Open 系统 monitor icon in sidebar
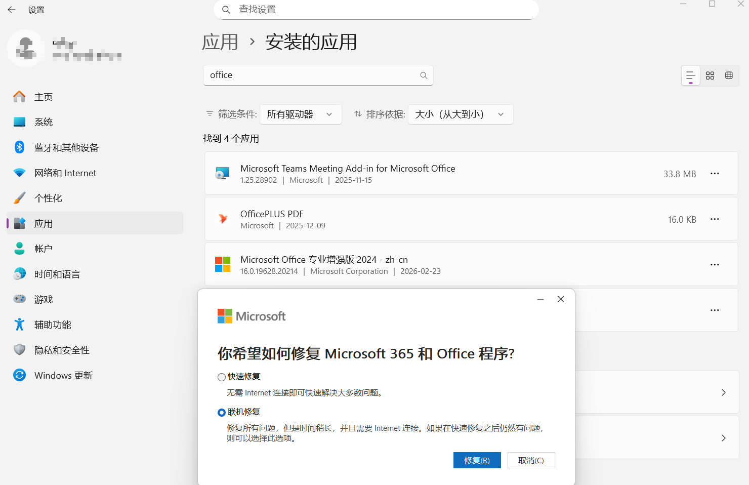This screenshot has height=485, width=749. click(19, 122)
